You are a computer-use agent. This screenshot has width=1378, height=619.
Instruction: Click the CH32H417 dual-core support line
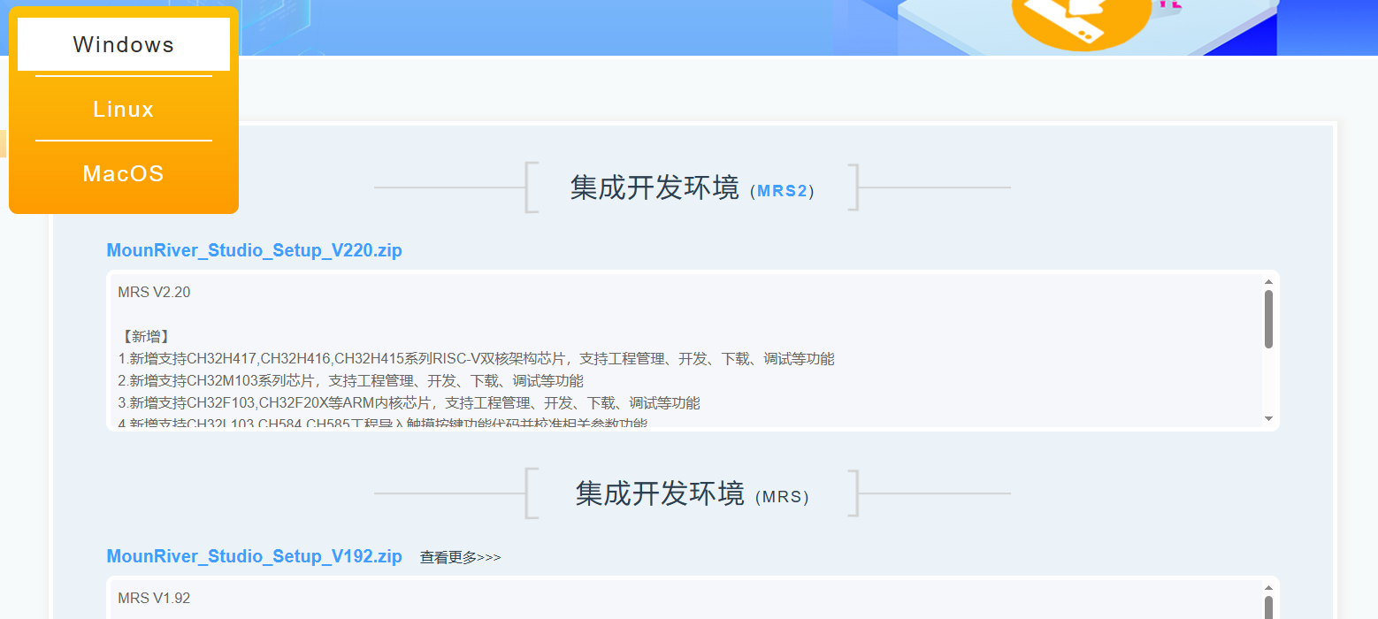476,359
